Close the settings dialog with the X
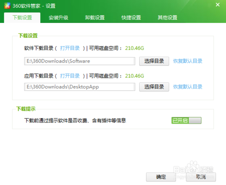 217,5
